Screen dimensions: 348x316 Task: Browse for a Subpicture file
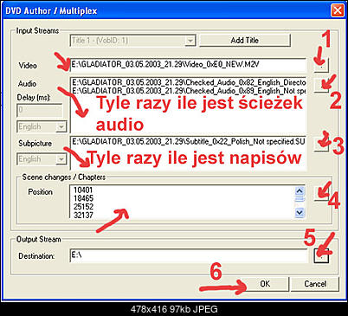pyautogui.click(x=321, y=145)
